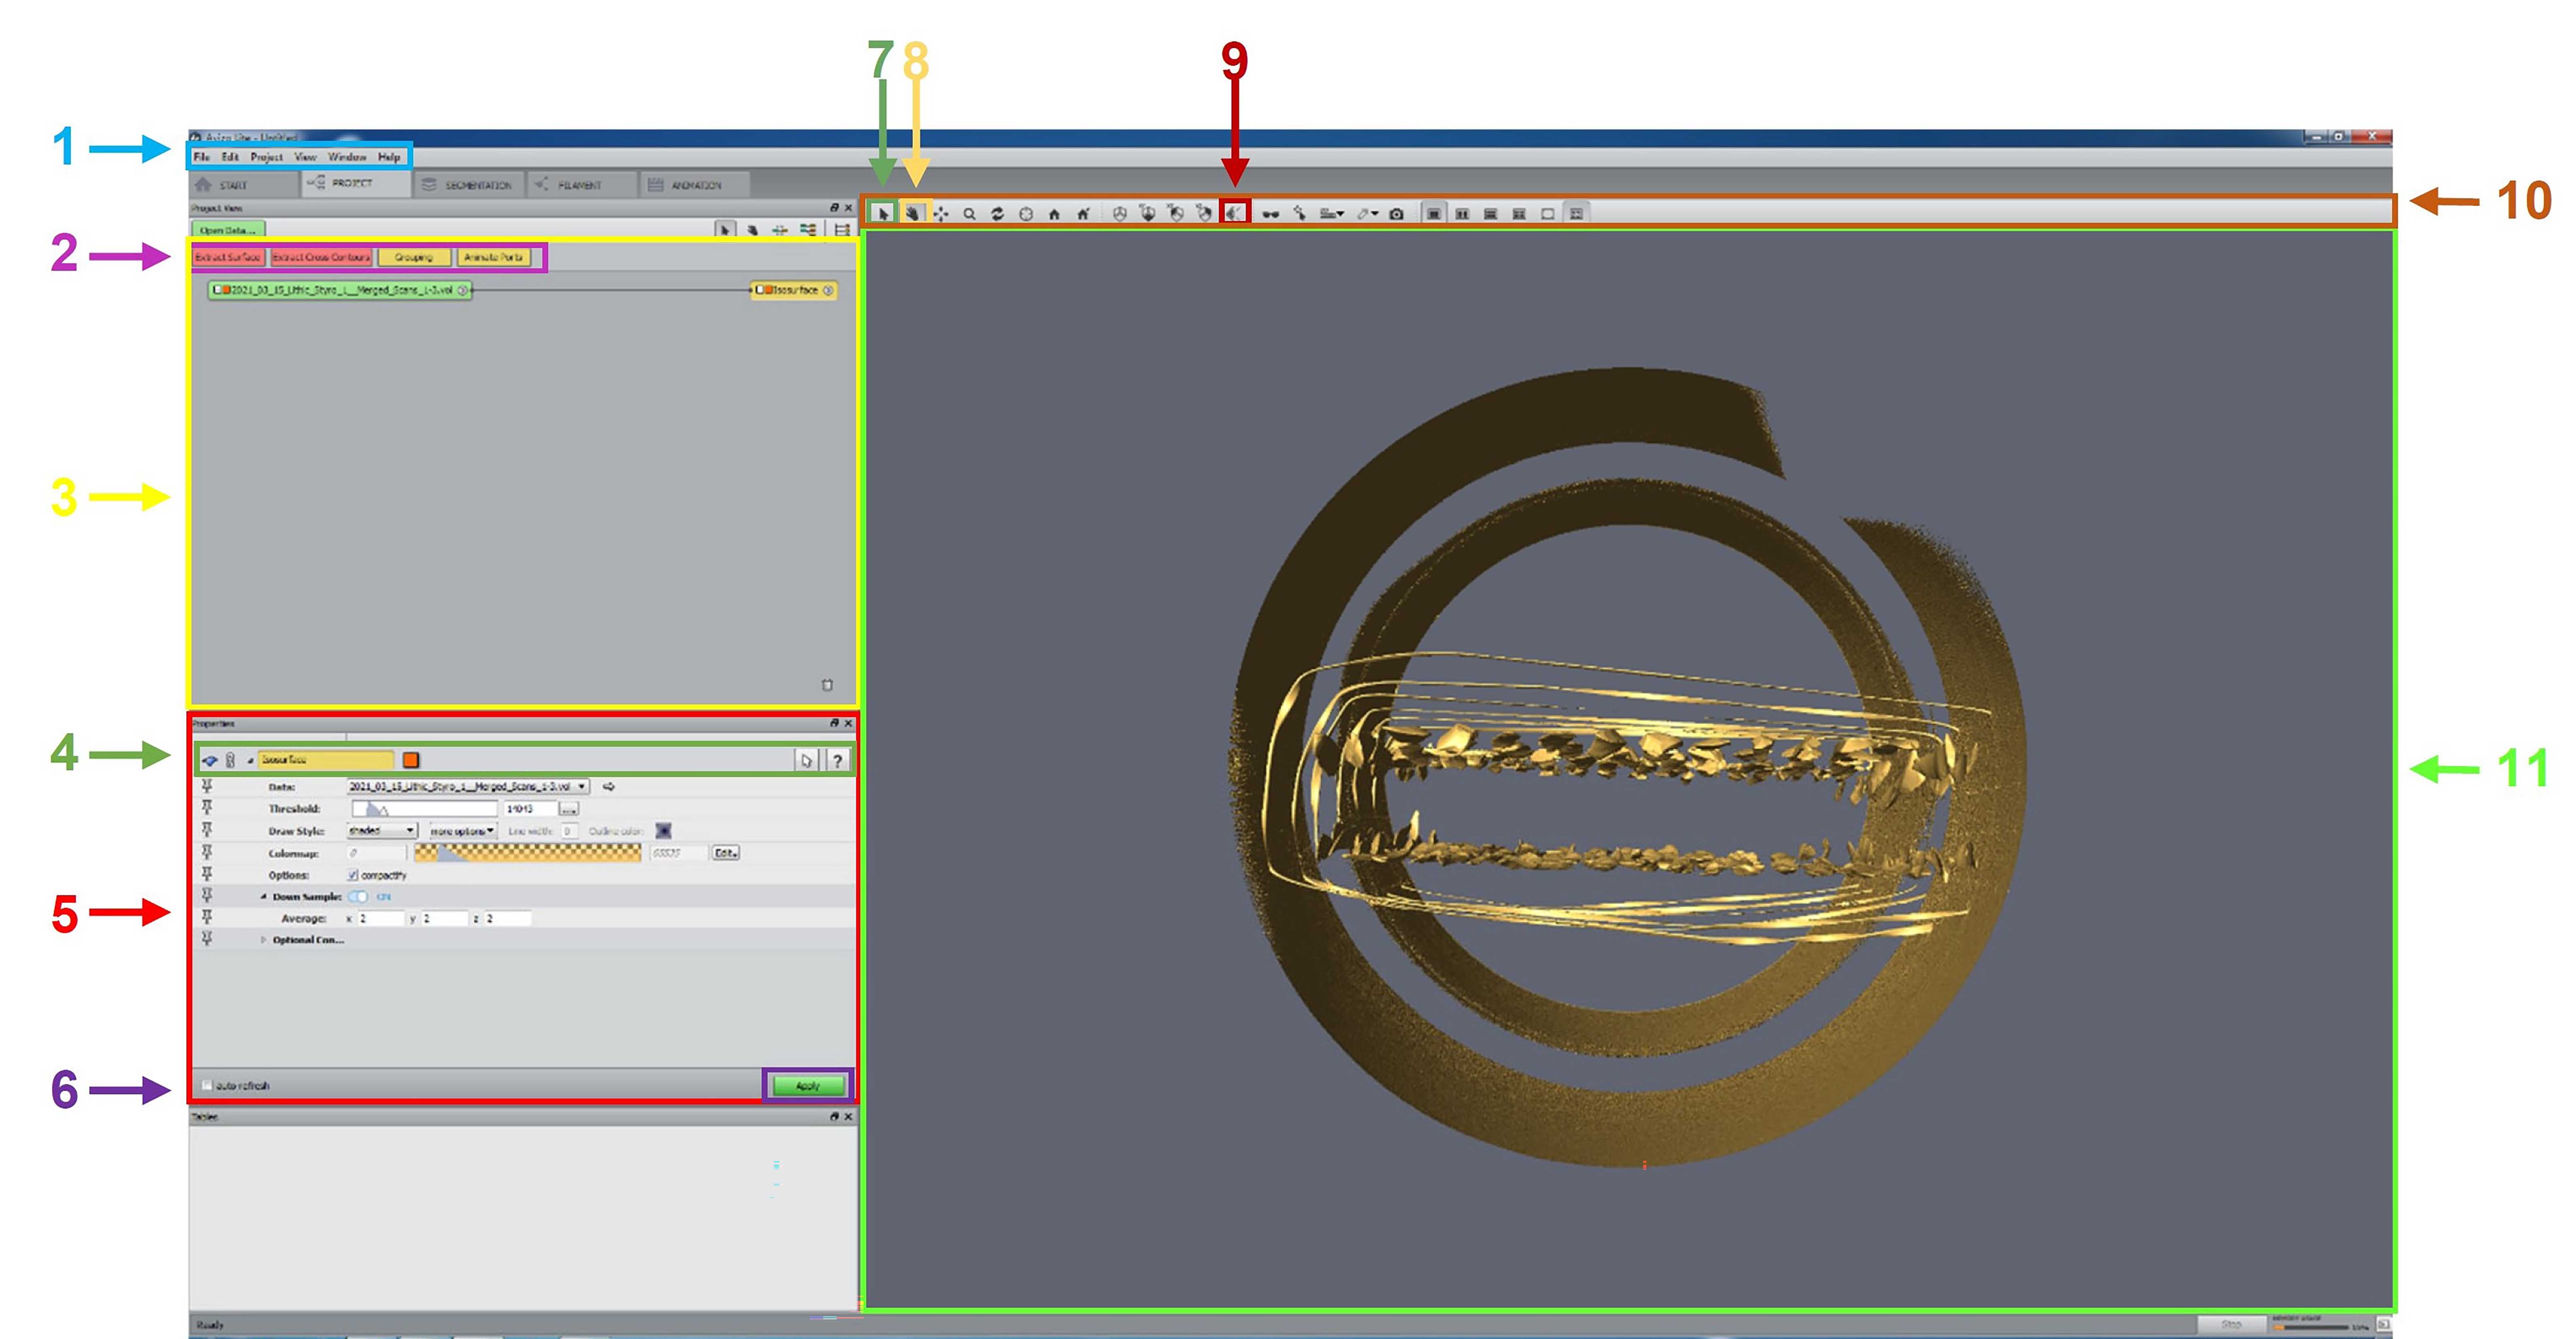This screenshot has width=2576, height=1339.
Task: Select the four viewers layout icon
Action: (1519, 213)
